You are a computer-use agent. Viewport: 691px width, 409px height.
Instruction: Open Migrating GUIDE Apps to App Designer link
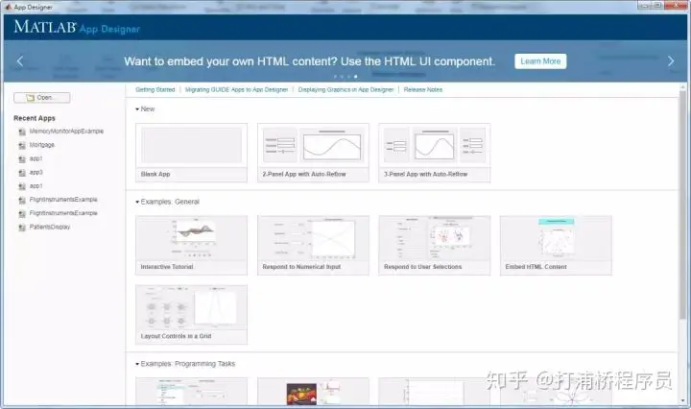click(x=236, y=89)
